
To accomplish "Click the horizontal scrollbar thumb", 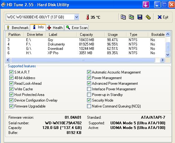I will tap(83, 60).
